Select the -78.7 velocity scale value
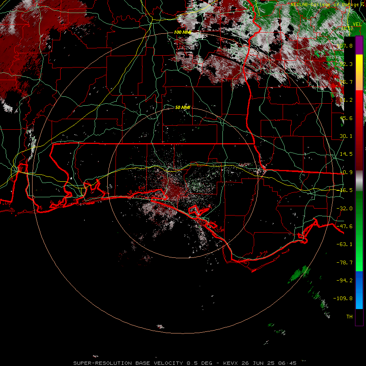 click(x=344, y=263)
